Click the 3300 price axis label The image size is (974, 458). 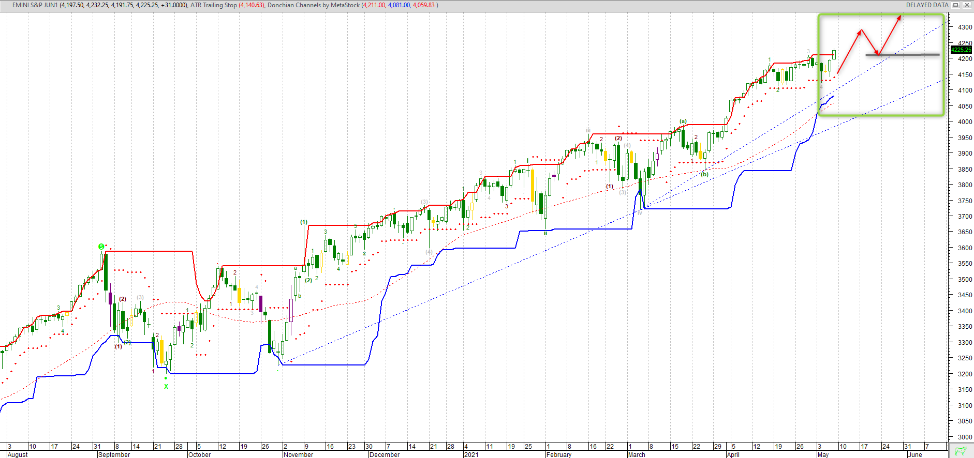[x=965, y=343]
